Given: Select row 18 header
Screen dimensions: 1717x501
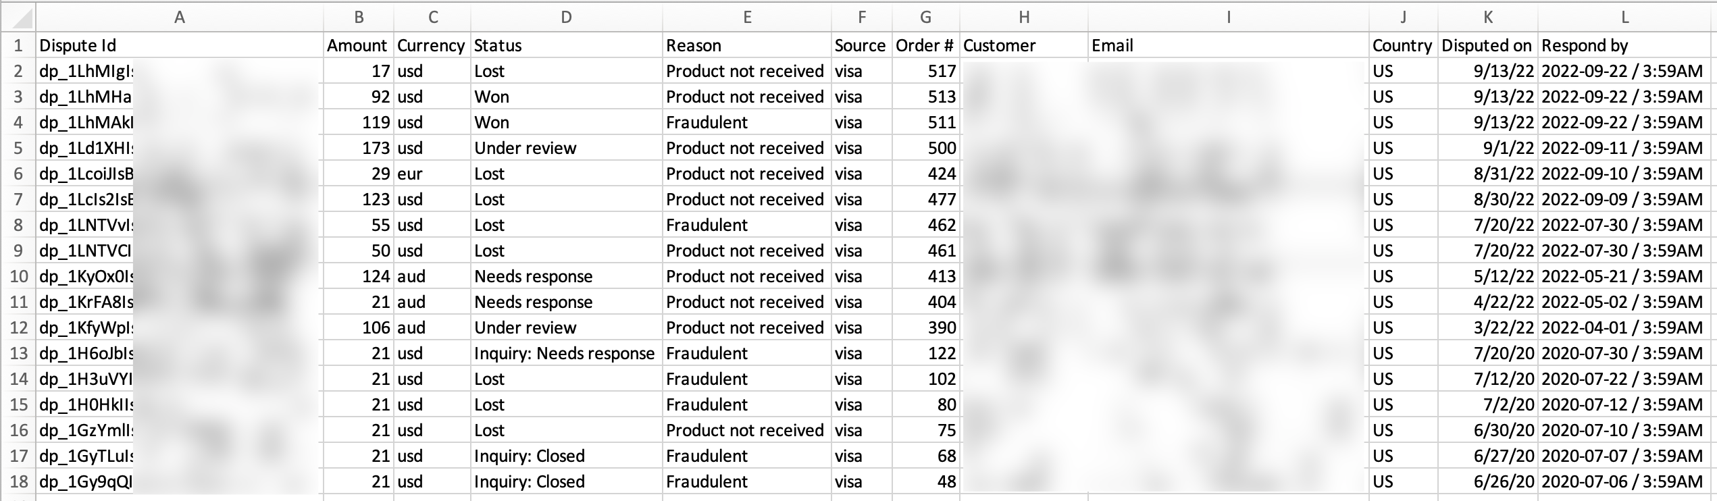Looking at the screenshot, I should coord(18,481).
